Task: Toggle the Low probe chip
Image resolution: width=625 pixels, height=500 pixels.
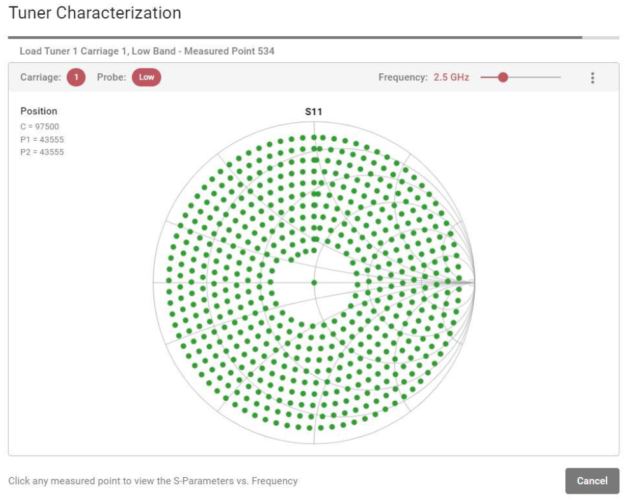Action: [146, 78]
